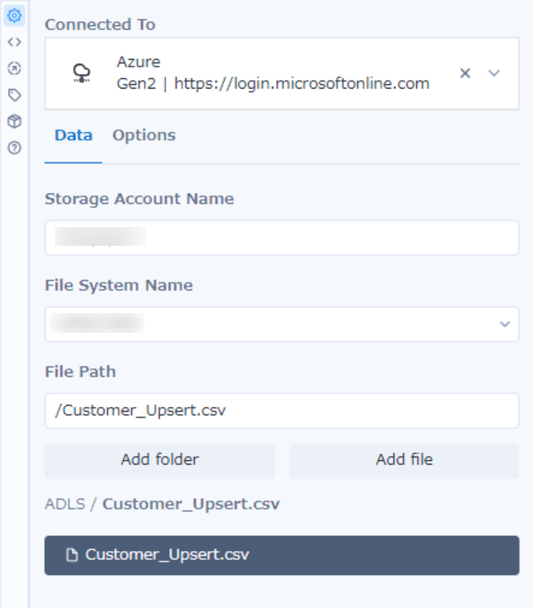Expand the Azure connection dropdown chevron

494,73
